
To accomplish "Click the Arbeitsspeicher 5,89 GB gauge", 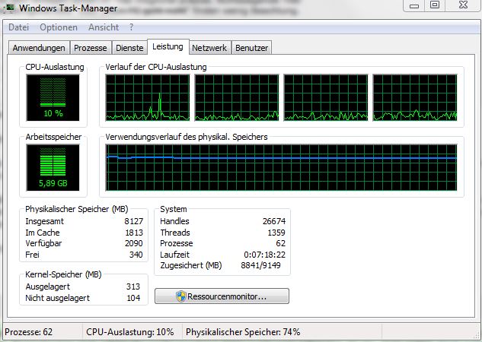I will coord(53,168).
